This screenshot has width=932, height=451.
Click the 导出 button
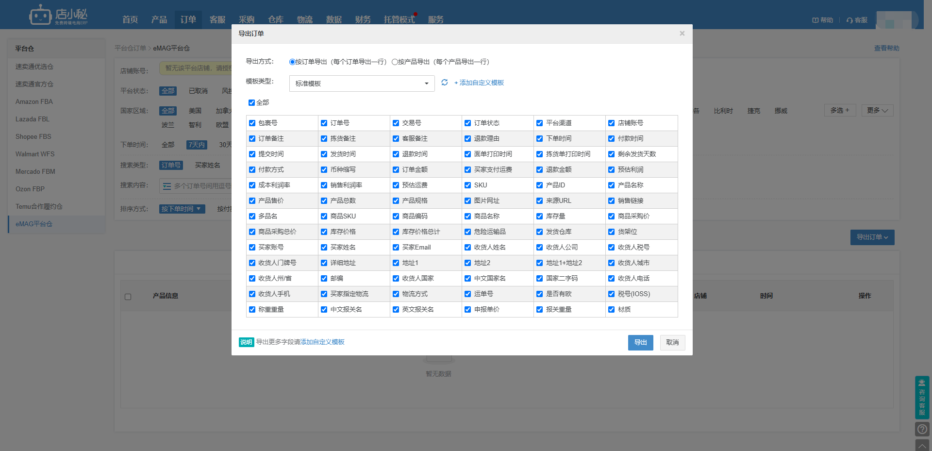pyautogui.click(x=640, y=343)
